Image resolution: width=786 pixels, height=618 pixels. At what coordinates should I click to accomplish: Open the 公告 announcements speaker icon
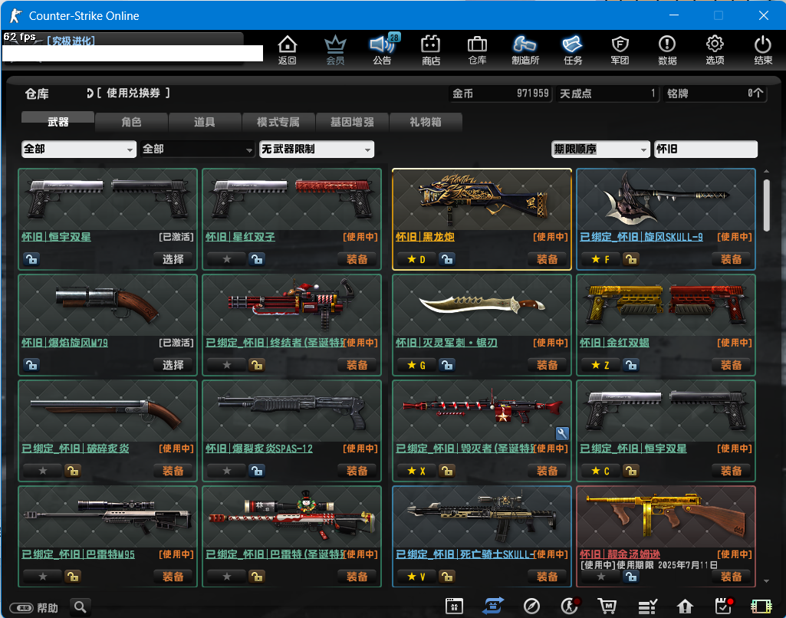pos(383,50)
